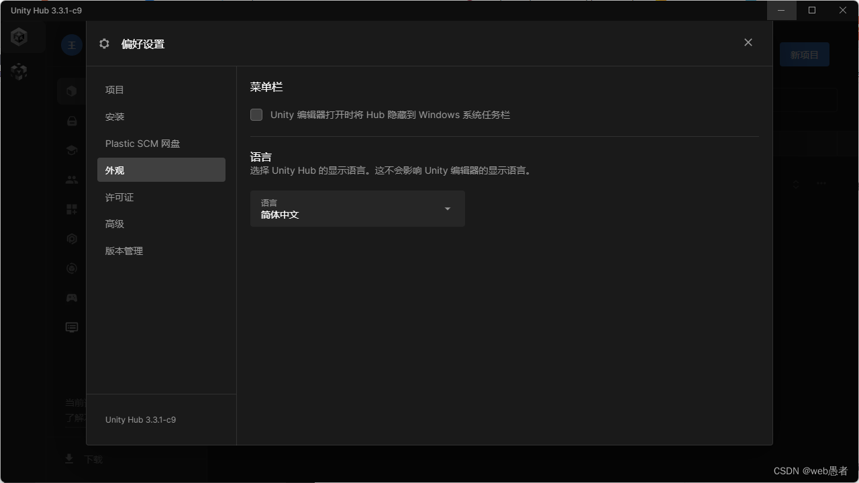Open the Community people icon in sidebar

click(x=72, y=179)
